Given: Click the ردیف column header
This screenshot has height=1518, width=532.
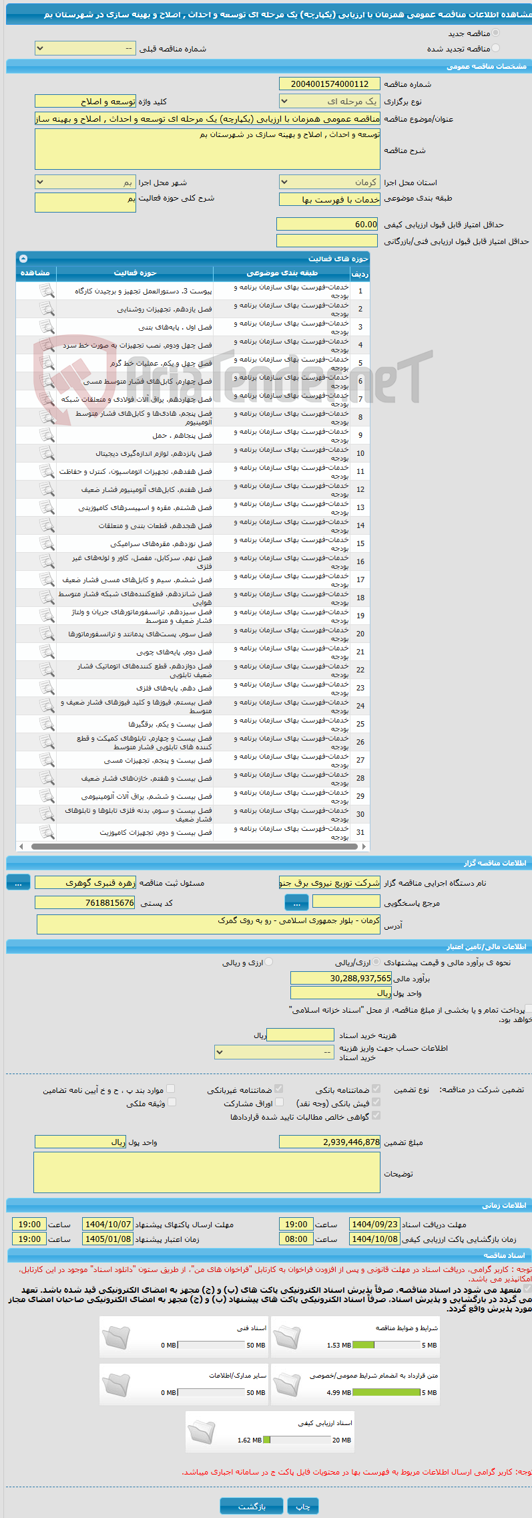Looking at the screenshot, I should pyautogui.click(x=360, y=273).
